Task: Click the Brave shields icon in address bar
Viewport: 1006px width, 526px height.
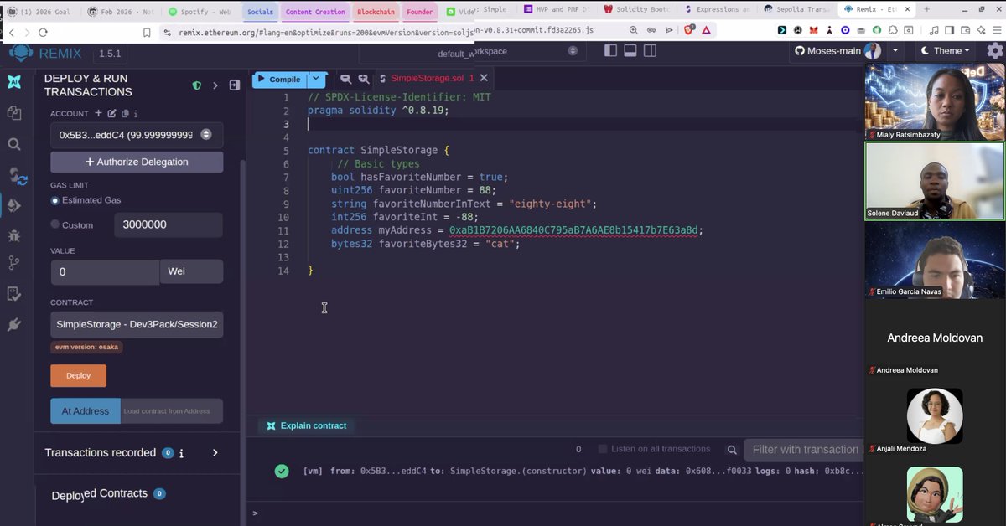Action: point(687,30)
